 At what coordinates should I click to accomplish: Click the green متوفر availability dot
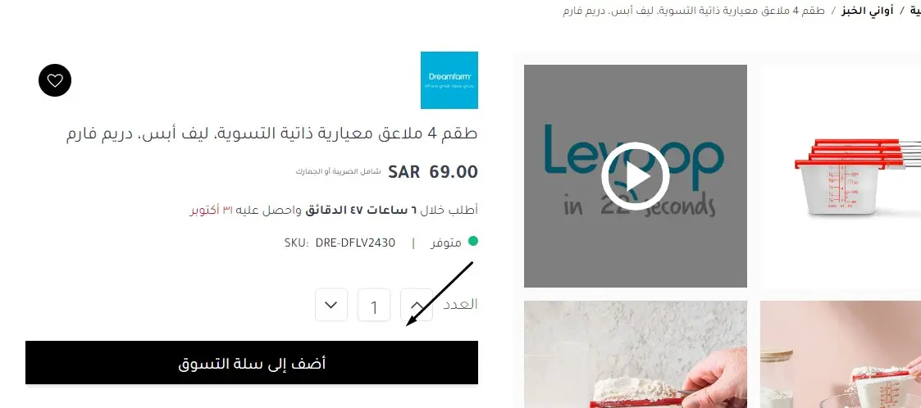(472, 241)
